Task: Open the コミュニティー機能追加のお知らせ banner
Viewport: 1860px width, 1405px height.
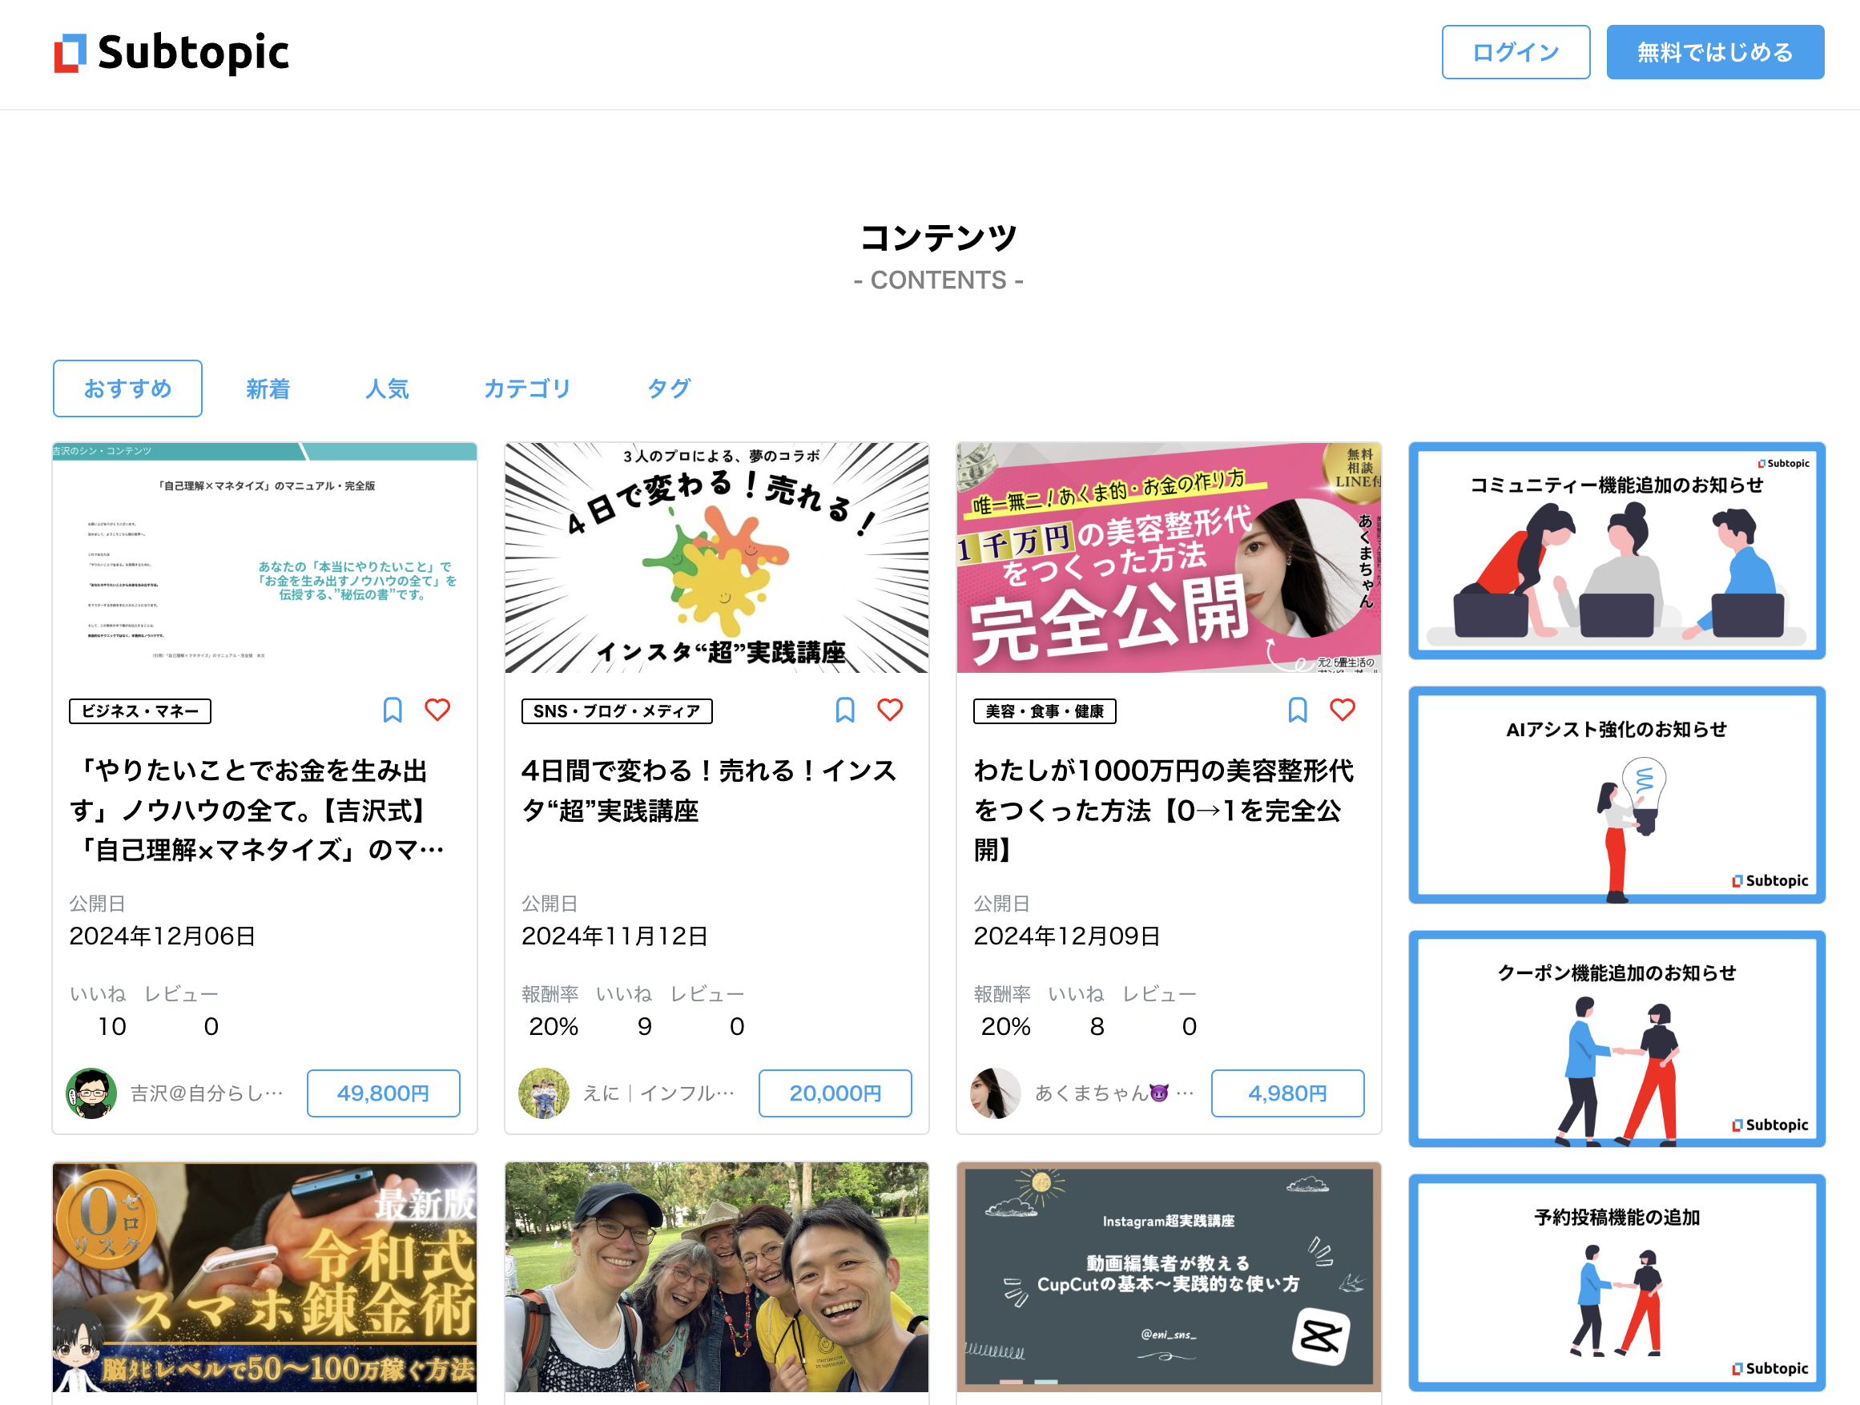Action: [1616, 551]
